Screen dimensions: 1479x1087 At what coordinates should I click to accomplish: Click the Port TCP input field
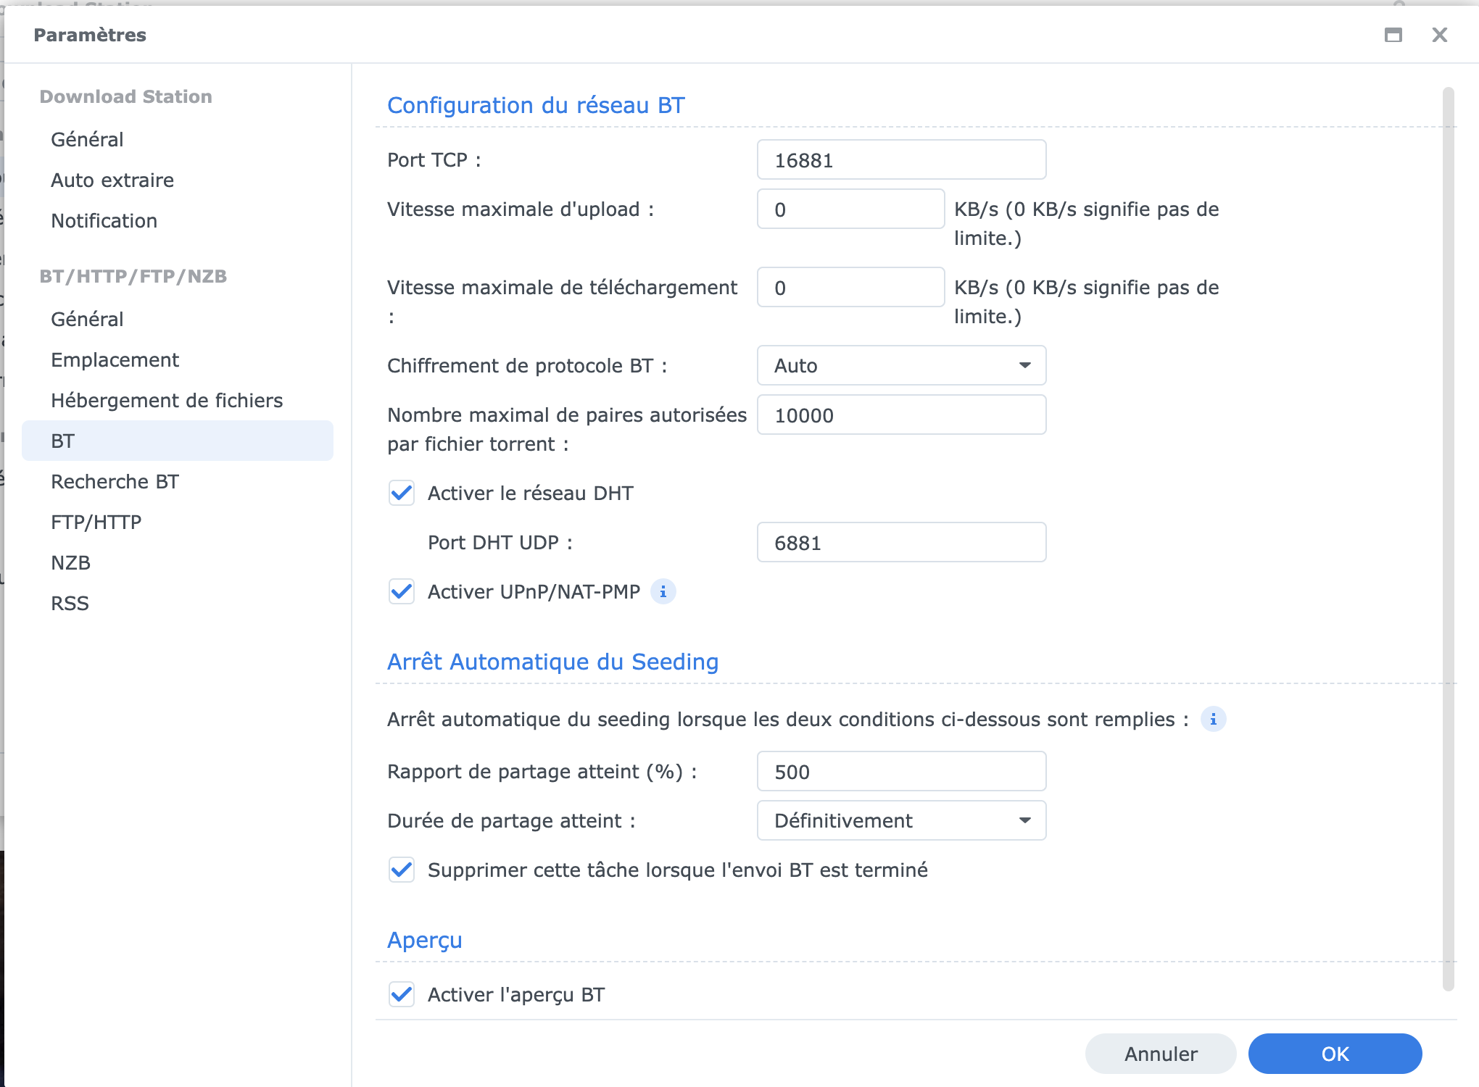pyautogui.click(x=900, y=160)
